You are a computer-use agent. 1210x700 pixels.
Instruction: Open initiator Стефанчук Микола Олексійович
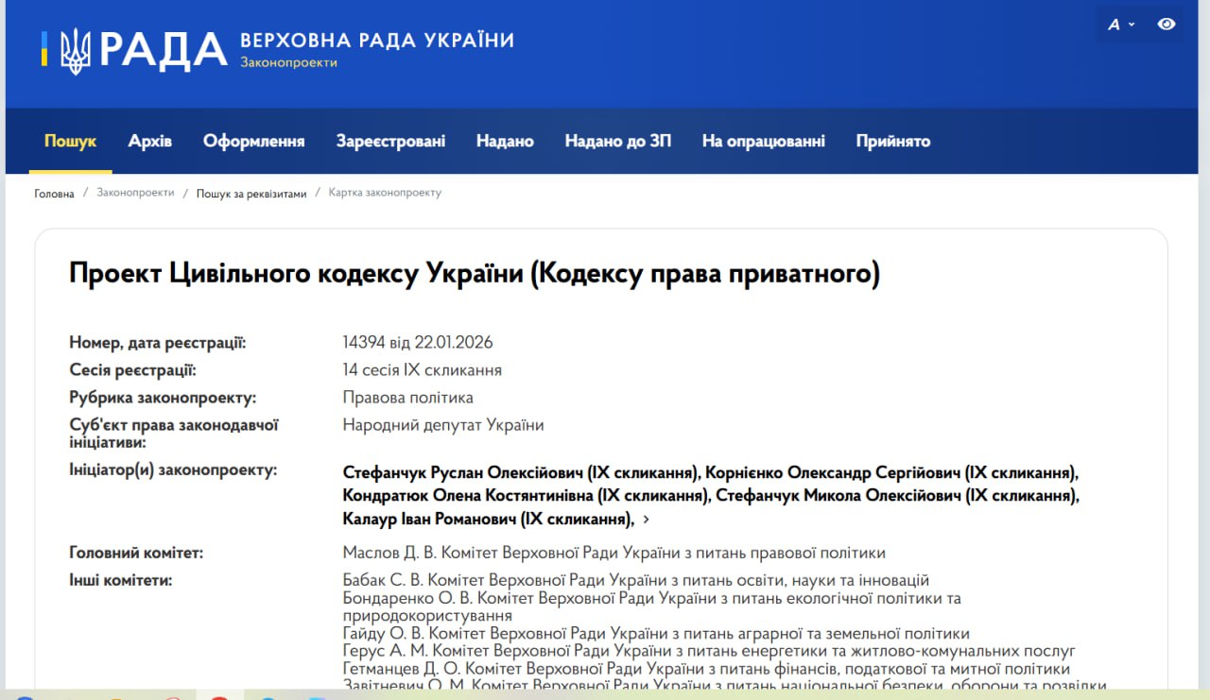896,496
